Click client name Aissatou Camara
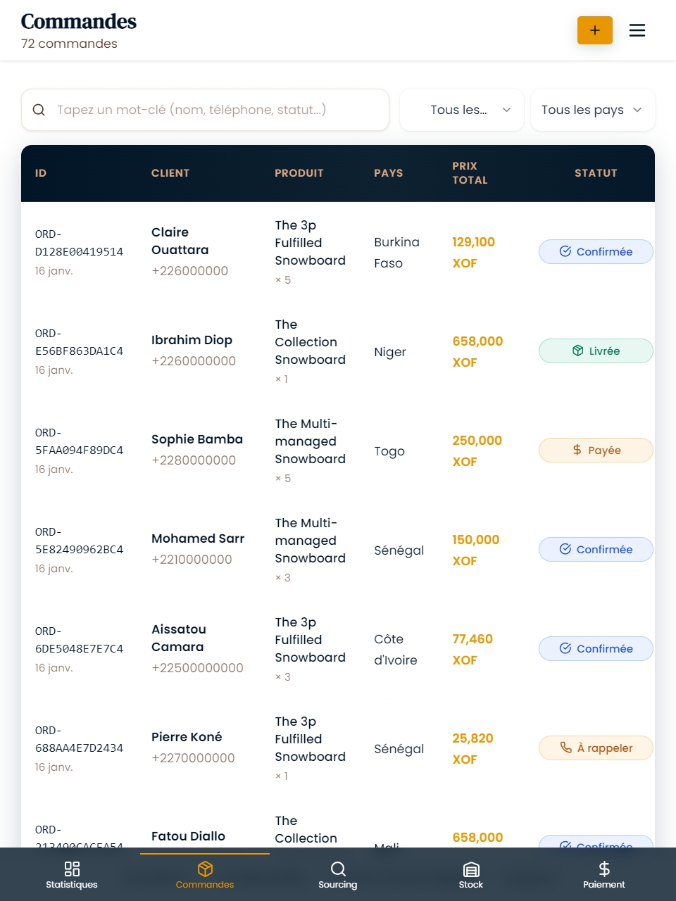Viewport: 676px width, 901px height. click(x=178, y=638)
